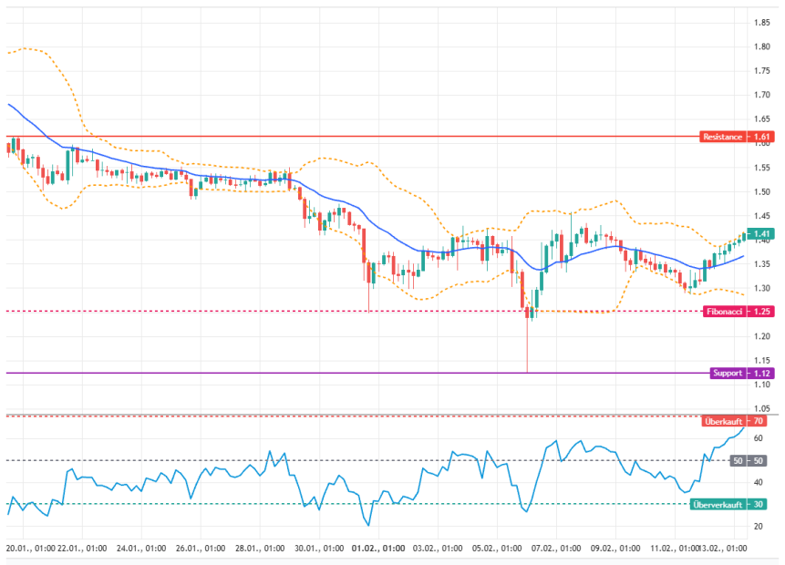Select the 1.05 value on price axis
The width and height of the screenshot is (785, 565).
point(759,408)
